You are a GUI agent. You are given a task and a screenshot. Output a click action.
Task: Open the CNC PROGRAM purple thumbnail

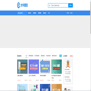34,66
